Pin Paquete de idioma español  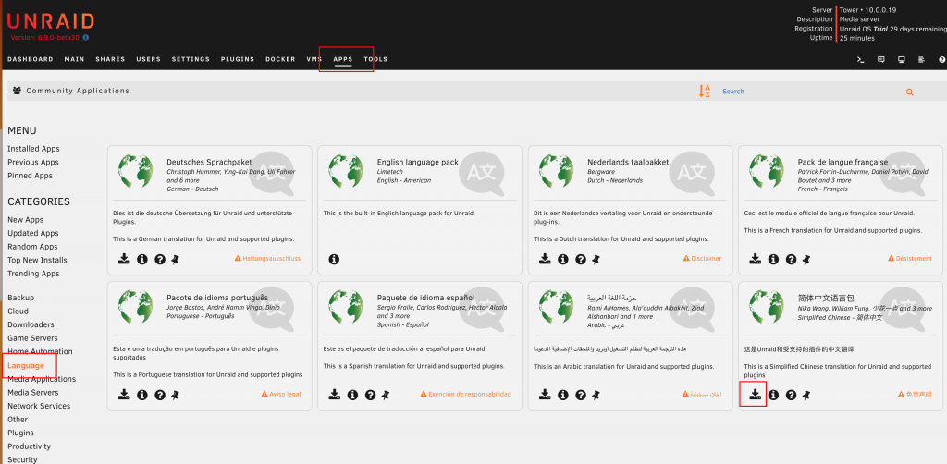(x=386, y=396)
